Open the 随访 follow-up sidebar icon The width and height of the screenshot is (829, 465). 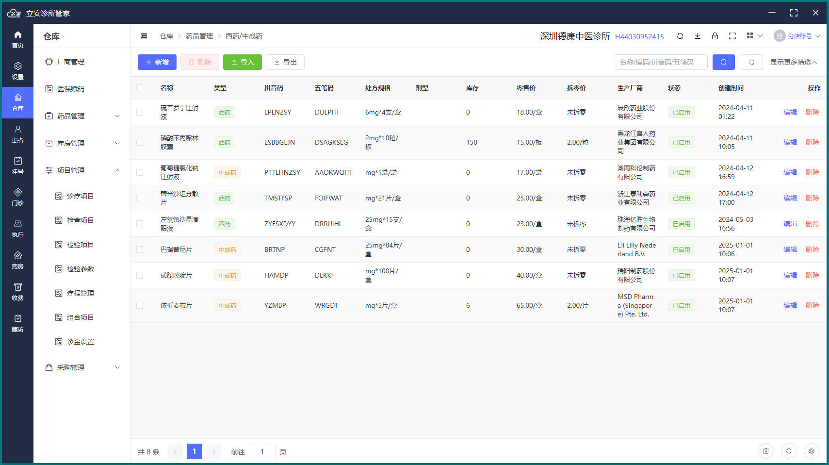pyautogui.click(x=17, y=323)
